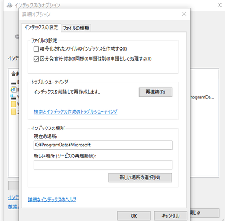225x221 pixels.
Task: Click the インデックスのオプション title bar icon
Action: [x=10, y=5]
